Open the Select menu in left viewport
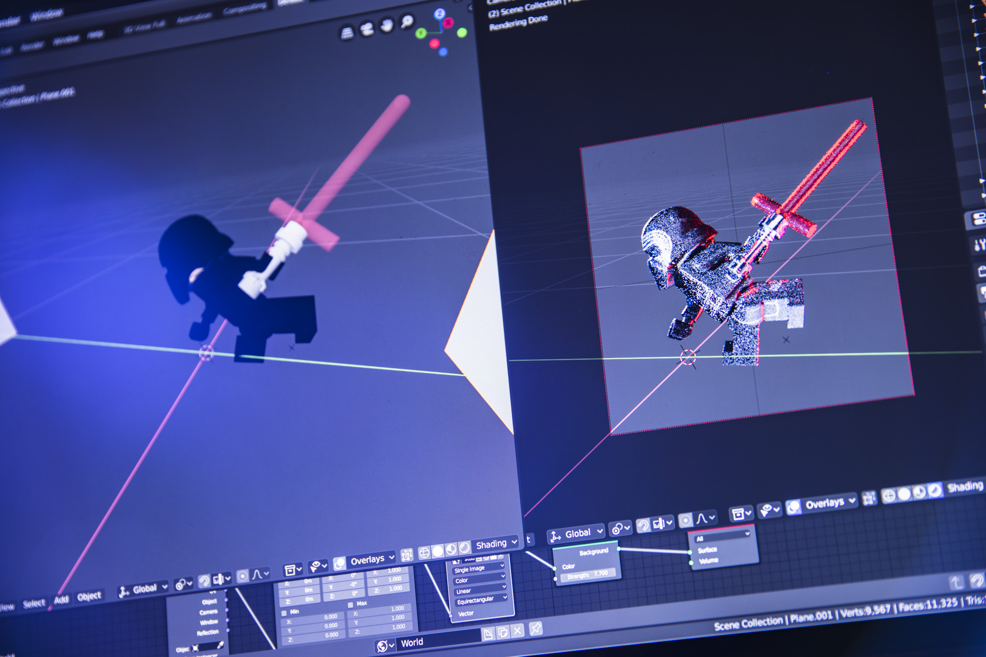This screenshot has height=657, width=986. (34, 603)
